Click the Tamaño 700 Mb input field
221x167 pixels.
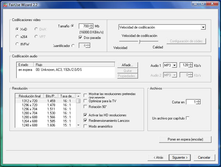click(x=84, y=26)
